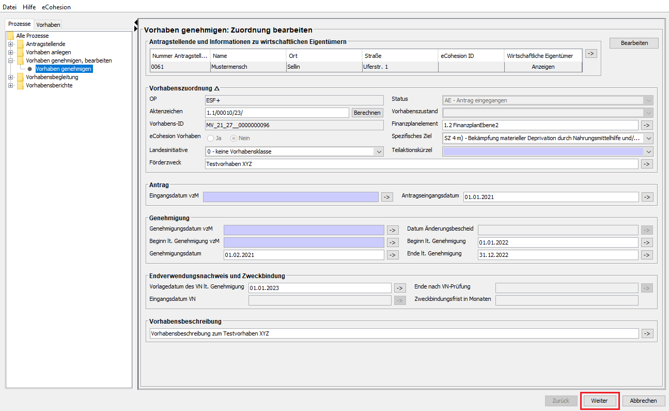The height and width of the screenshot is (411, 669).
Task: Open the Spezifisches Ziel dropdown
Action: click(648, 139)
